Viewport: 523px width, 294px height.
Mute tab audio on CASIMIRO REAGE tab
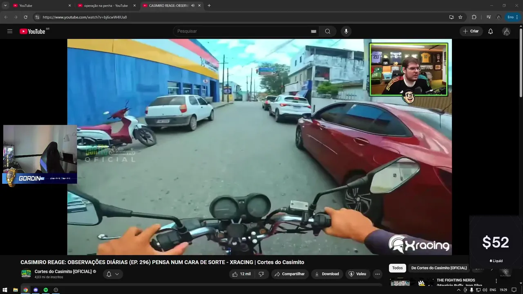[193, 6]
